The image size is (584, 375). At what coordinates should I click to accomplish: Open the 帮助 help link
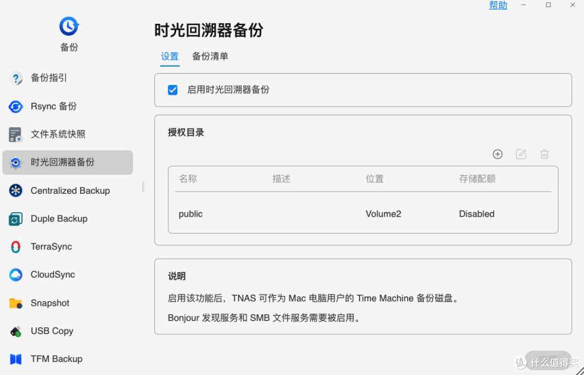498,5
